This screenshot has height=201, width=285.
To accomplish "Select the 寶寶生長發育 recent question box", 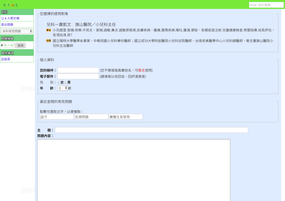I will point(126,117).
